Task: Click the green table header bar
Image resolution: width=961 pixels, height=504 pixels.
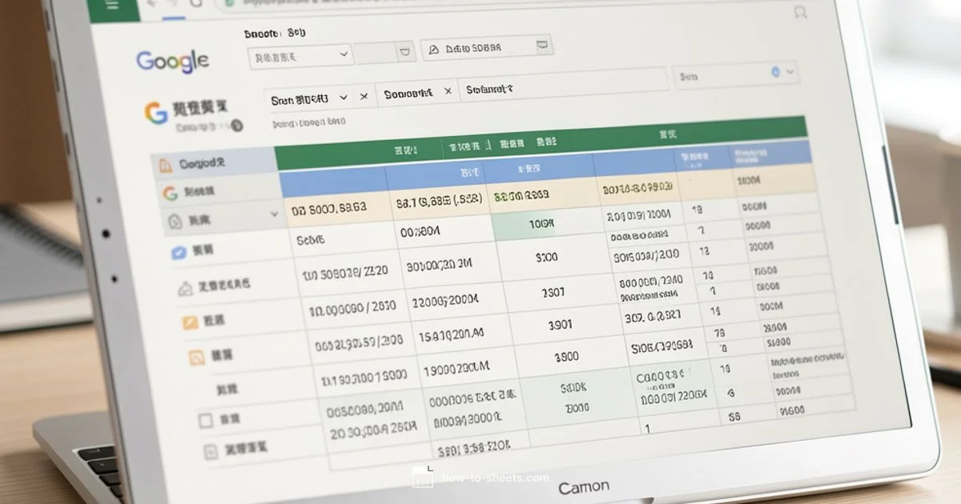Action: click(x=541, y=142)
